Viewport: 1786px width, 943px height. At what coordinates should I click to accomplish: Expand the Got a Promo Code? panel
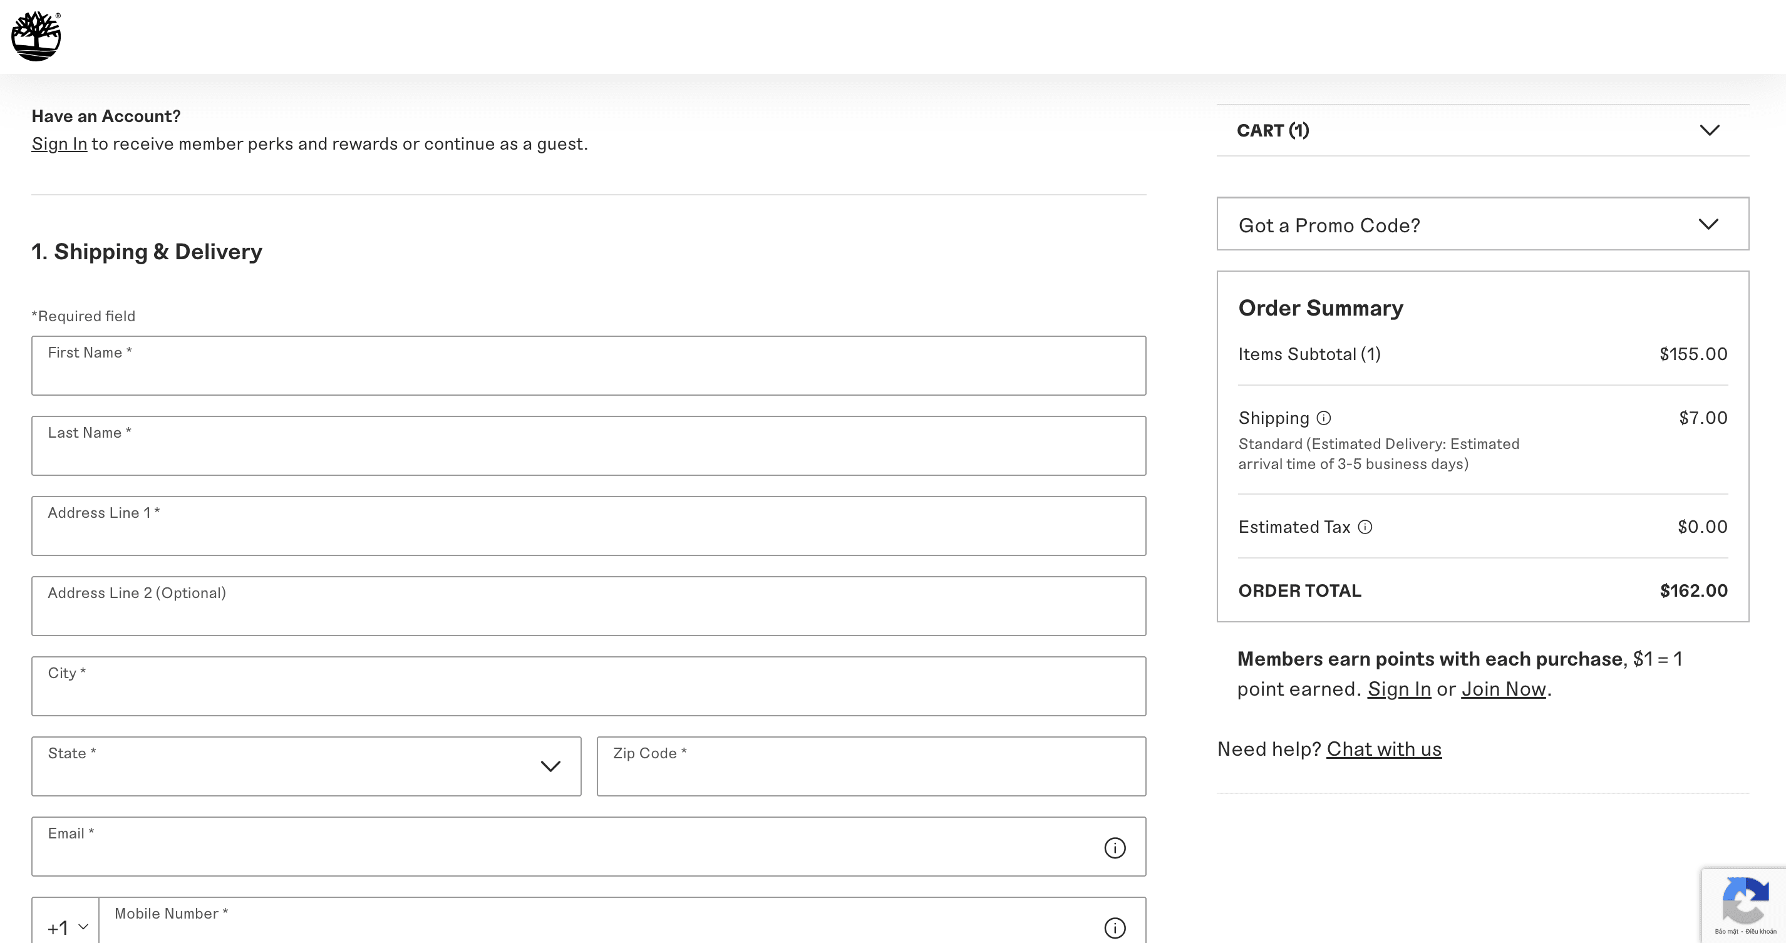coord(1482,224)
